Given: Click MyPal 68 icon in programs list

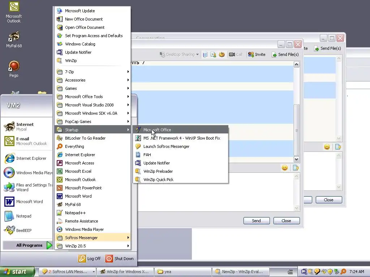Looking at the screenshot, I should (60, 205).
